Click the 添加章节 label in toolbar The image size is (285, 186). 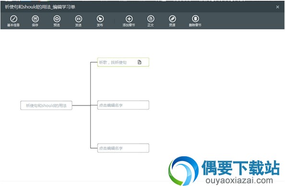click(129, 25)
